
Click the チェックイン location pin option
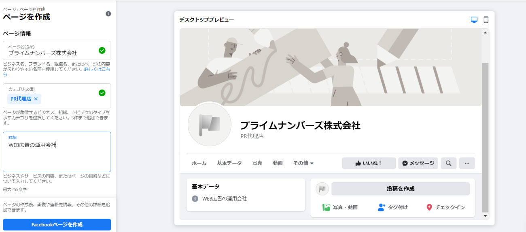(x=445, y=207)
